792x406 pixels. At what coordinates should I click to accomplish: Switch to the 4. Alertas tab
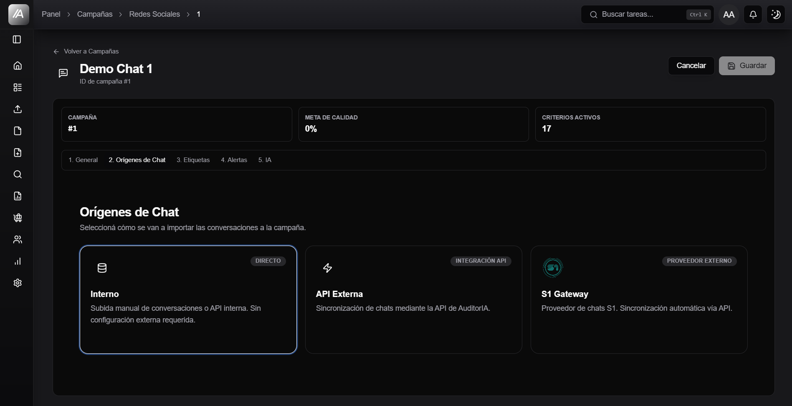(x=234, y=160)
